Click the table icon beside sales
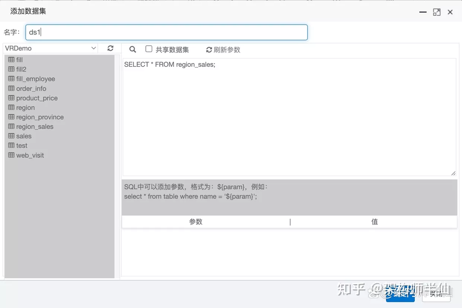The width and height of the screenshot is (462, 308). (11, 136)
